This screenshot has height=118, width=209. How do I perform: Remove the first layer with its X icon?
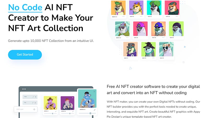[36, 97]
